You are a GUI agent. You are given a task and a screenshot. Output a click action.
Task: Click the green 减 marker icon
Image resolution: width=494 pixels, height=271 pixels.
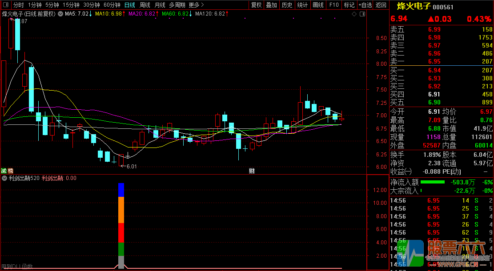[4, 171]
